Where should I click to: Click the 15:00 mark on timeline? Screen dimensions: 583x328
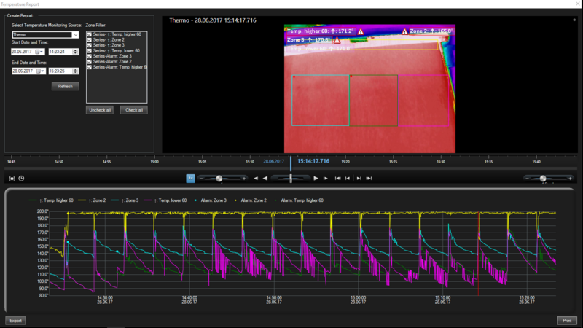coord(154,162)
